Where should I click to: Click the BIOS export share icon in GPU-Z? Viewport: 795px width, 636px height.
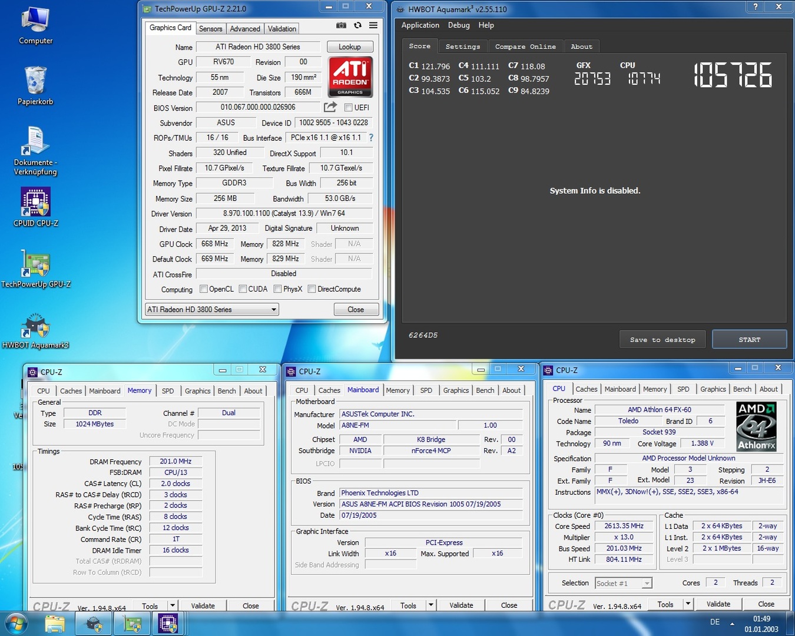tap(330, 107)
